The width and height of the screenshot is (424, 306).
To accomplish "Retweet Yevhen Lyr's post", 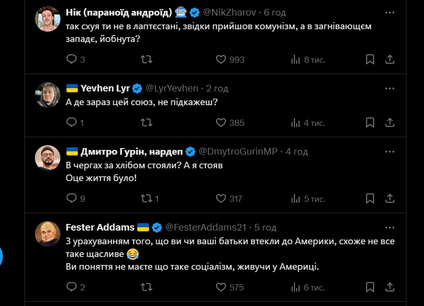I will tap(147, 123).
